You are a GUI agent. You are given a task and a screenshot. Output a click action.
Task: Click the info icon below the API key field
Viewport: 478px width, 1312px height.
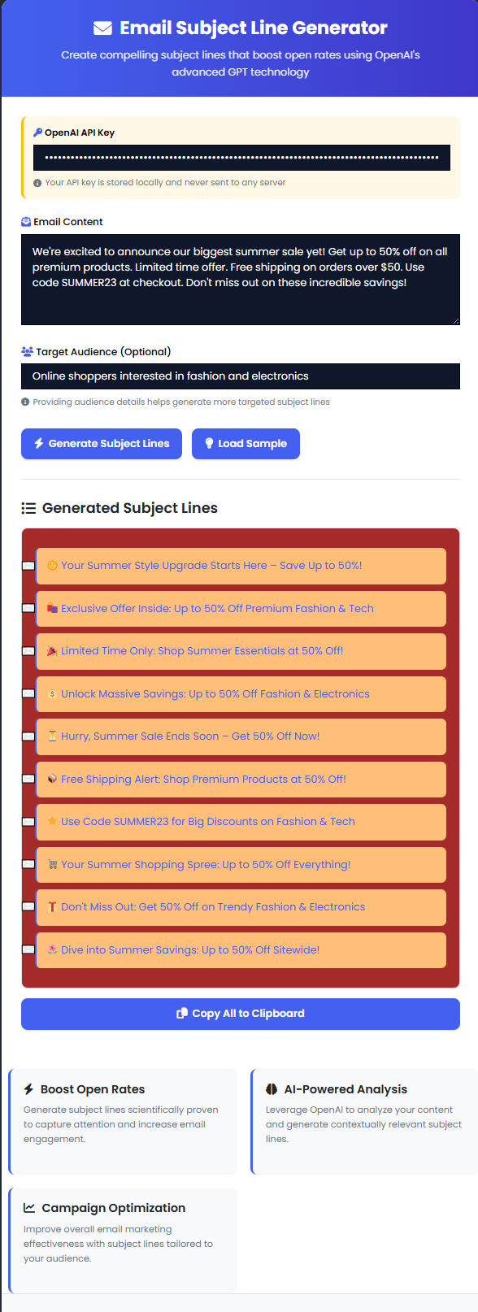(x=37, y=183)
